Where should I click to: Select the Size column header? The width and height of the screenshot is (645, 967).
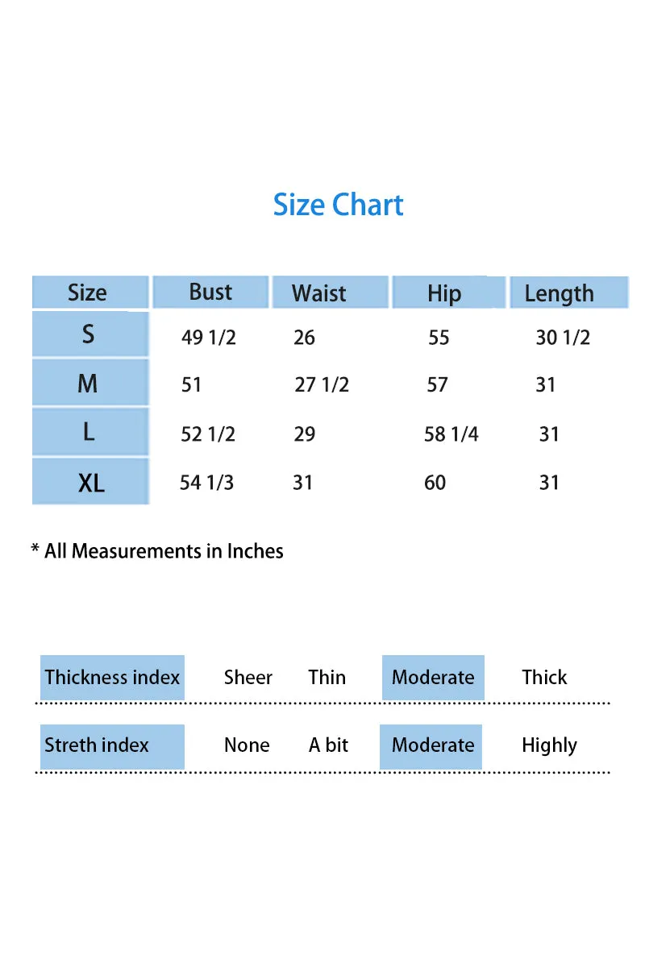[90, 292]
